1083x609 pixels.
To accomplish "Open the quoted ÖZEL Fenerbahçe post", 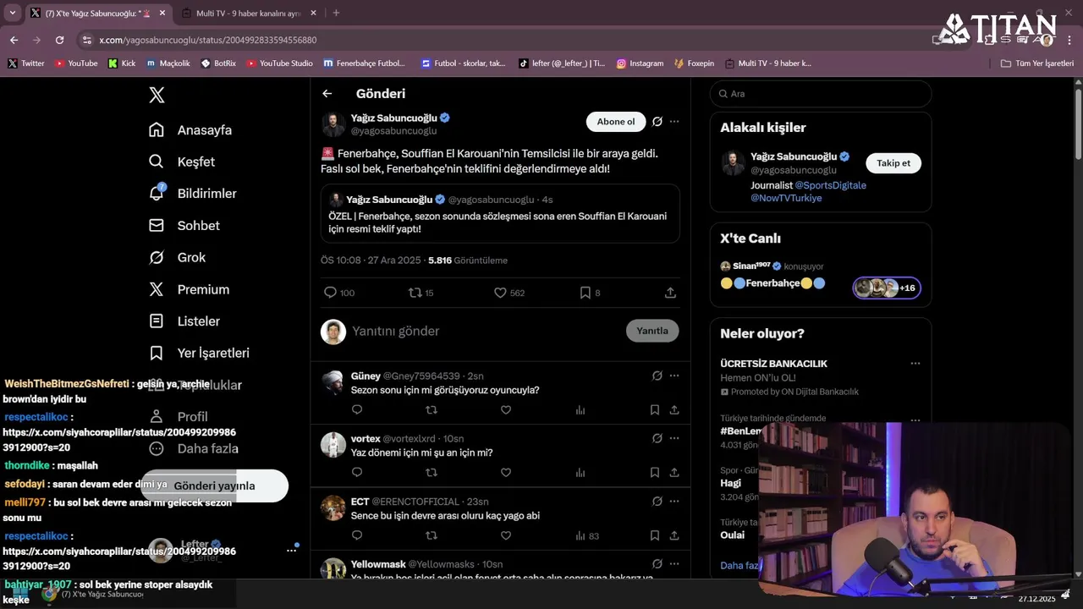I will point(500,214).
